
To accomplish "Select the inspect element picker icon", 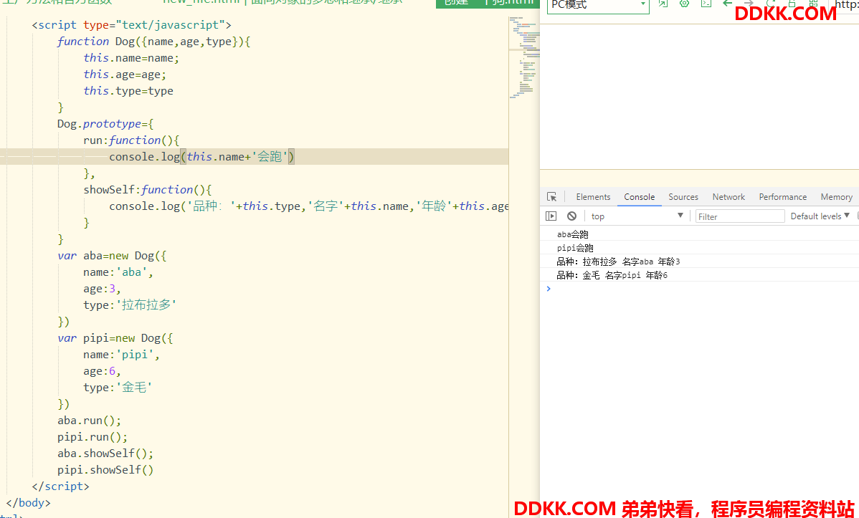I will point(551,196).
